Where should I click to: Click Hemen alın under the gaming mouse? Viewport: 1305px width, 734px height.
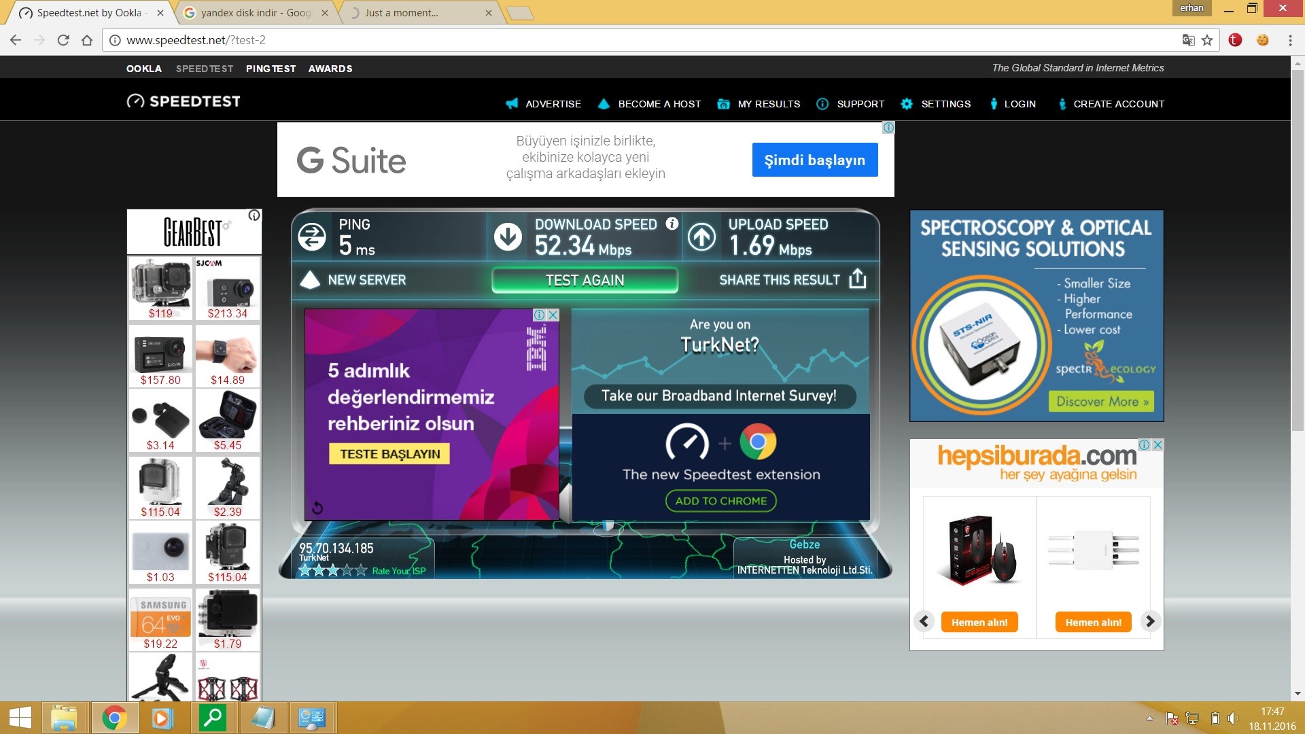click(x=979, y=622)
